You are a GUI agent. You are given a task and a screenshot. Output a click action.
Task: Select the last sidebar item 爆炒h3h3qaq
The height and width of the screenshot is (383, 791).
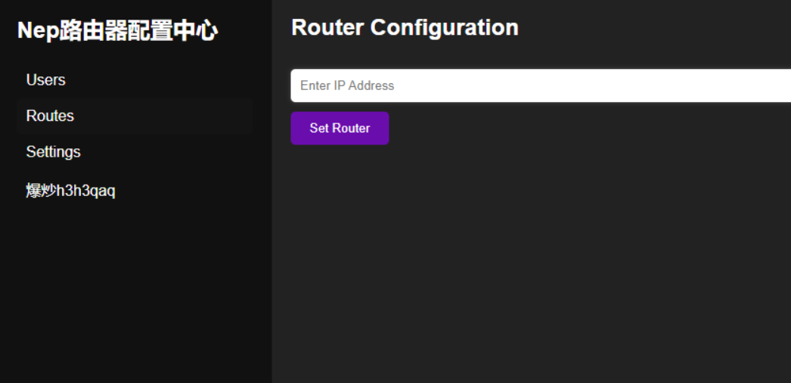tap(70, 191)
